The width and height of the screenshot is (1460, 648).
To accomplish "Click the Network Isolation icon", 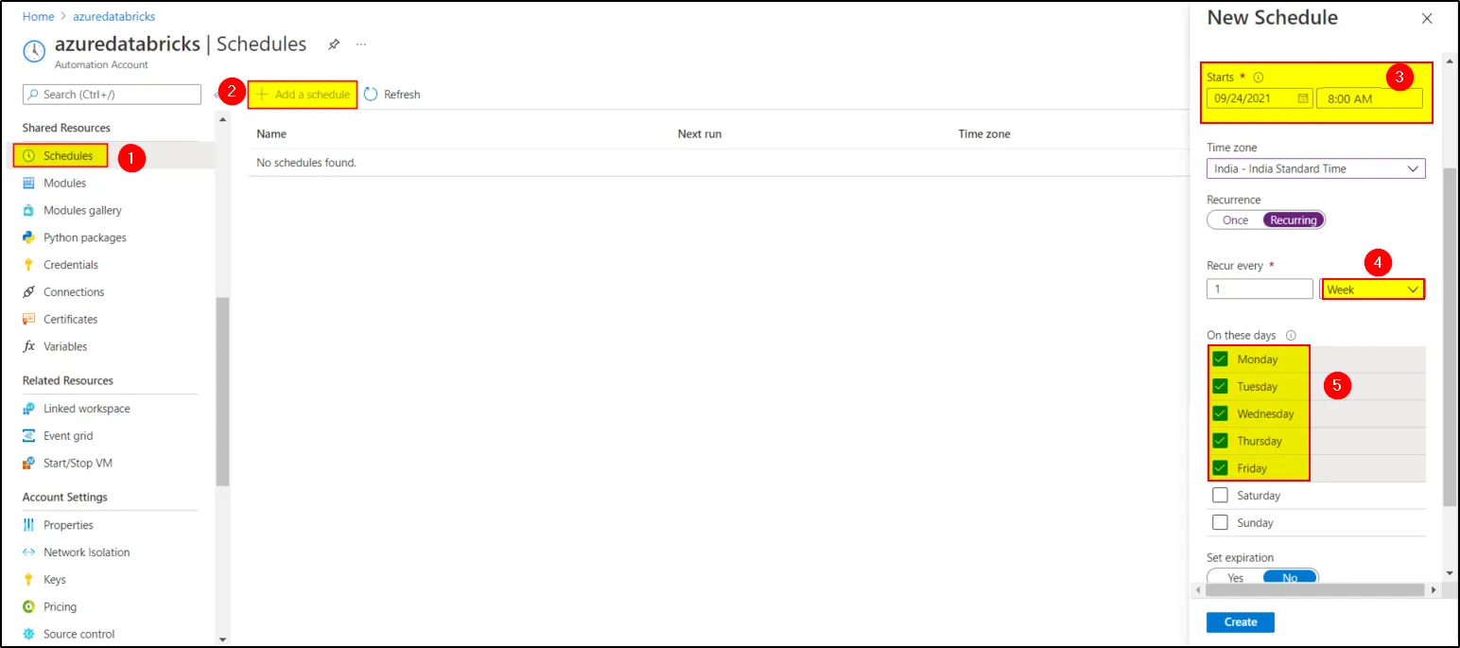I will [28, 552].
